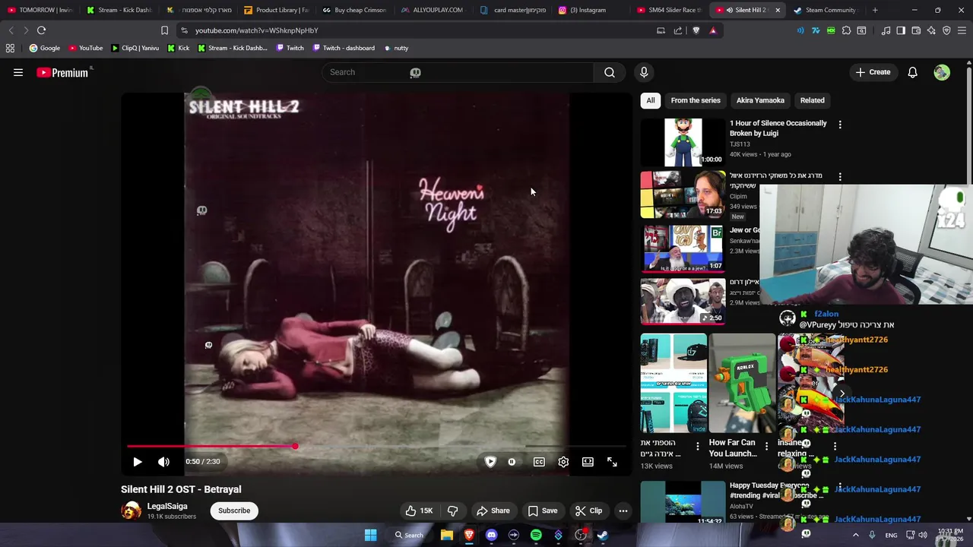Open the Twitch - dashboard bookmark
973x547 pixels.
[x=343, y=48]
